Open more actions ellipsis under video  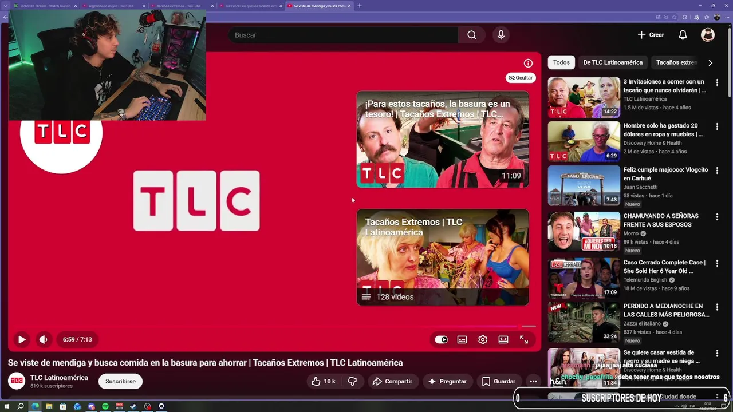pyautogui.click(x=533, y=381)
